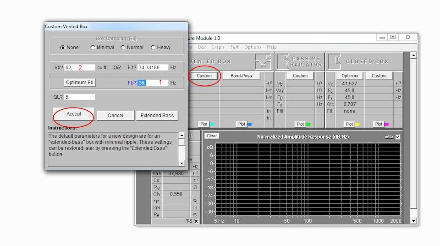This screenshot has width=440, height=246.
Task: Click Custom button under Vented Box
Action: [204, 76]
